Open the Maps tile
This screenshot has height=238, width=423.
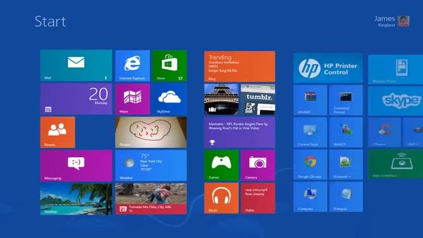132,99
